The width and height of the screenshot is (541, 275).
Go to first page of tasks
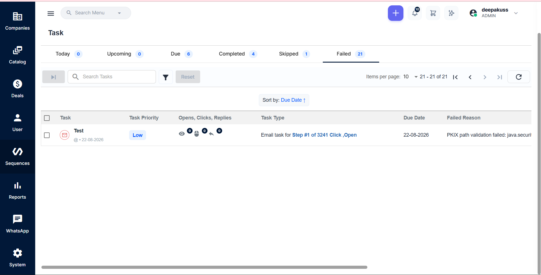click(455, 77)
